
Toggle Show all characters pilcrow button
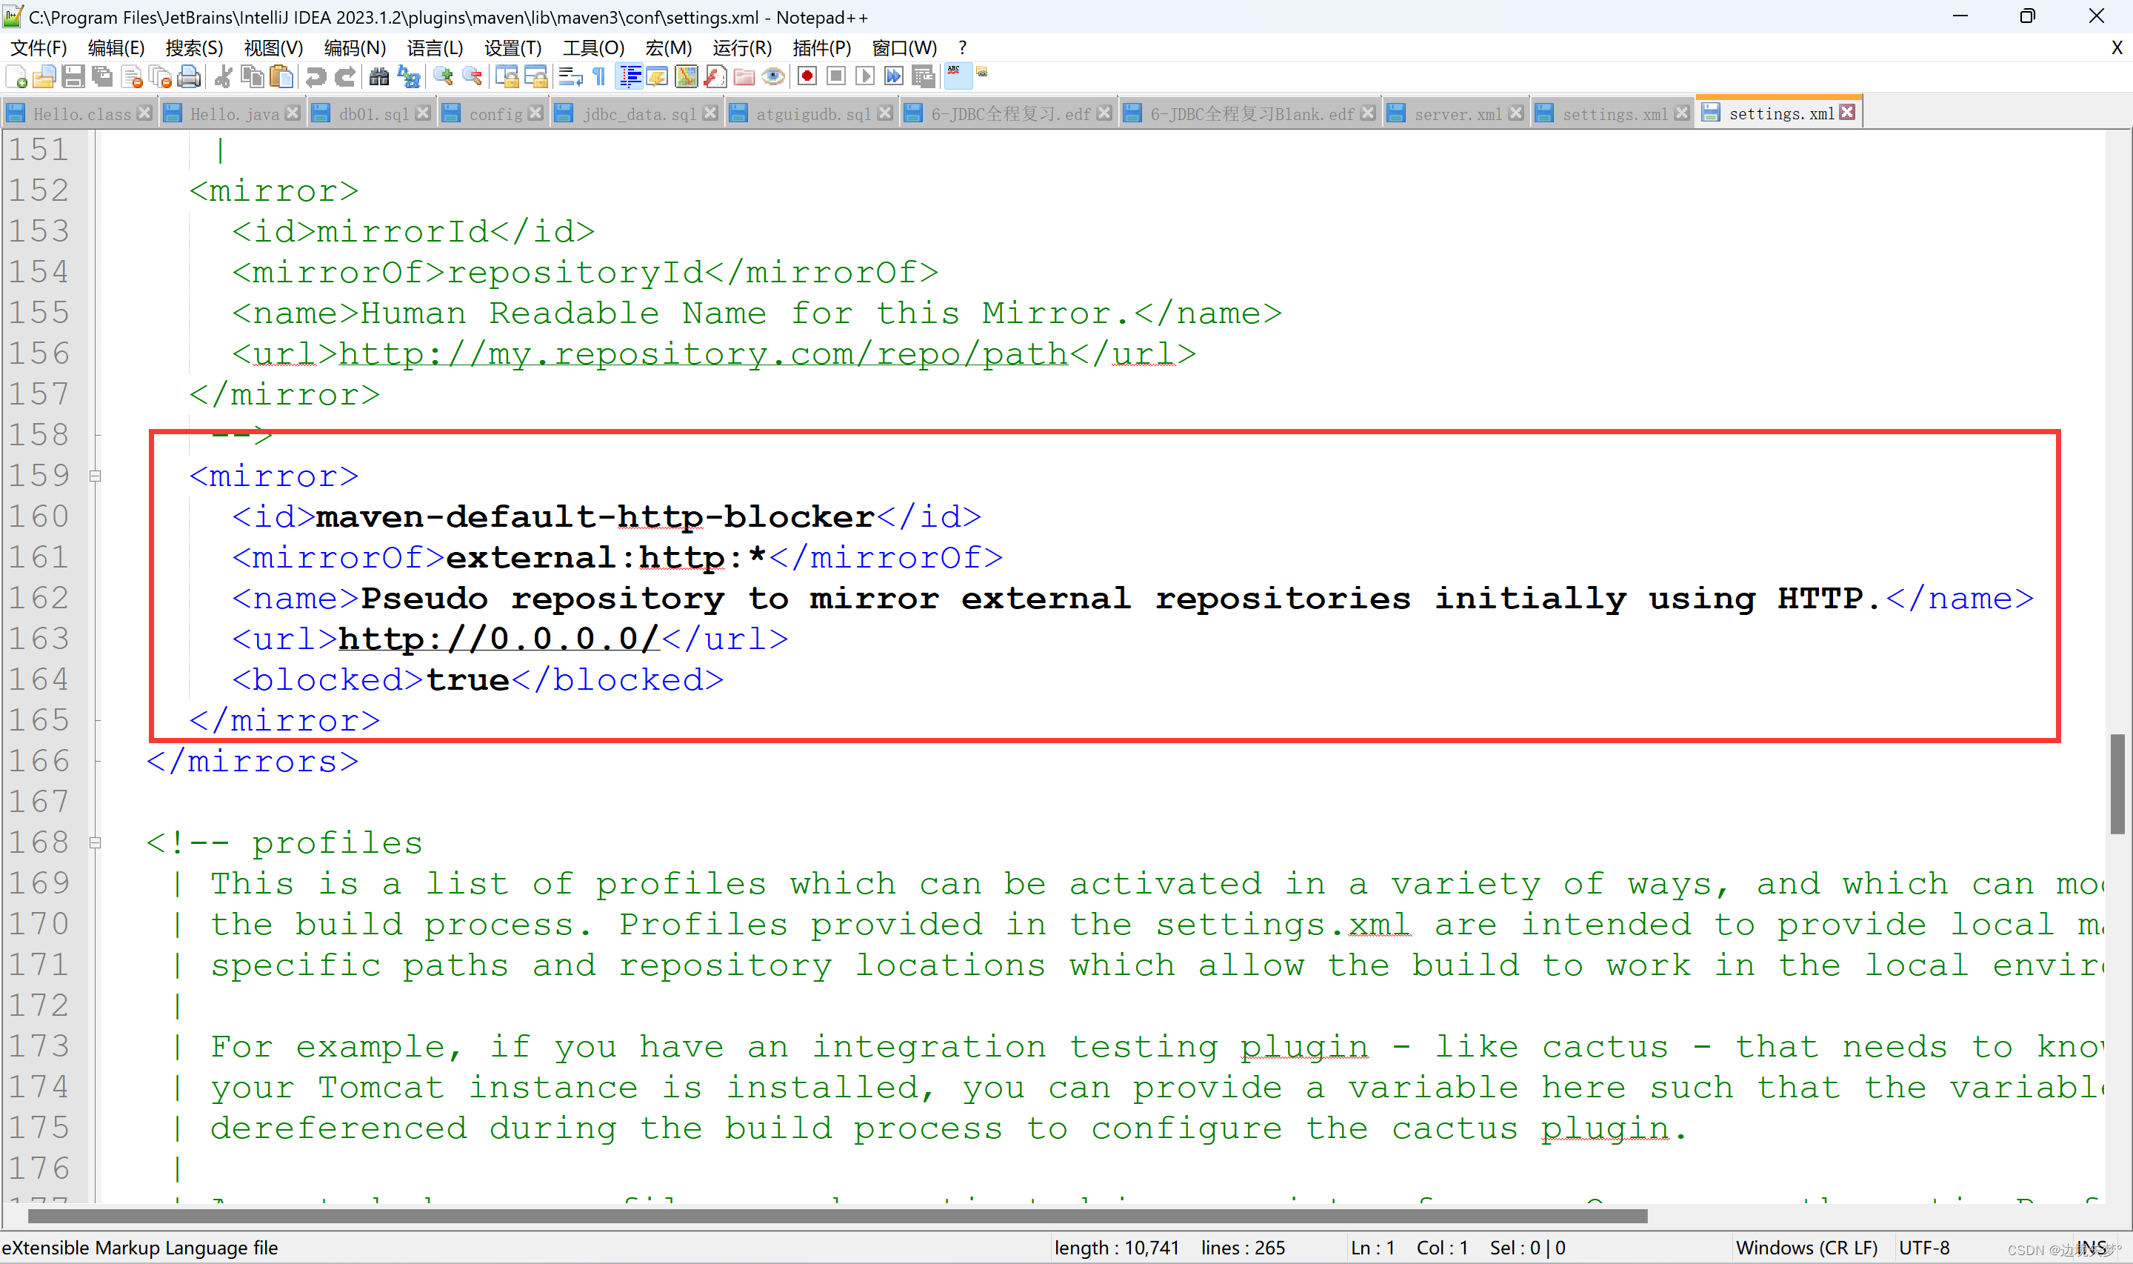[600, 76]
